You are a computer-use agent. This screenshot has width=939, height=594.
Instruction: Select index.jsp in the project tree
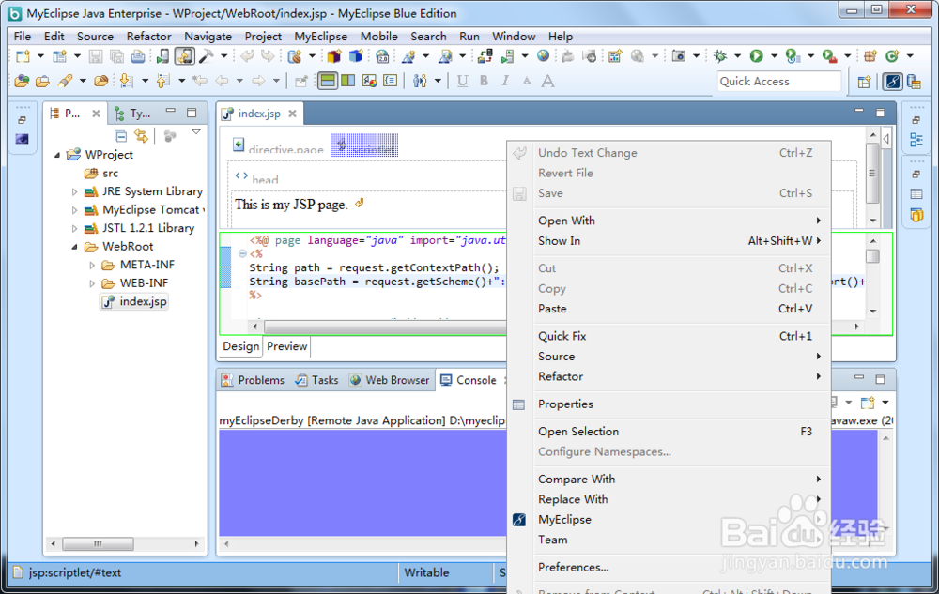134,301
